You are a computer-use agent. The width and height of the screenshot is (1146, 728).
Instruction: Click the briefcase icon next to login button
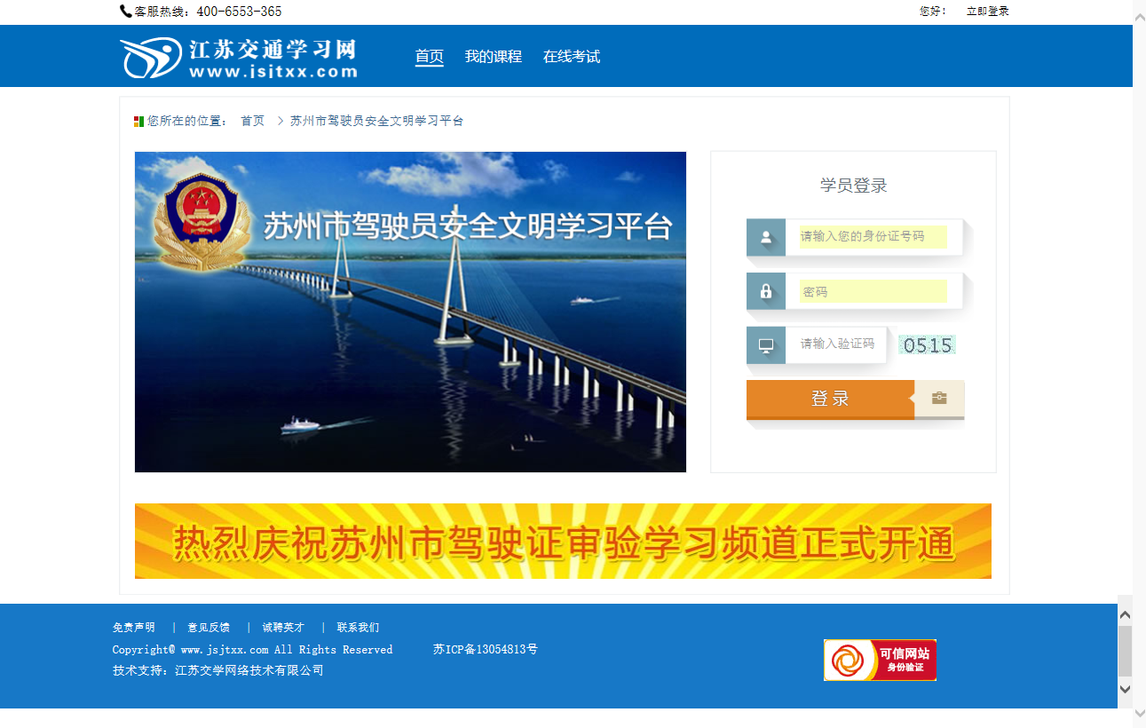[x=939, y=399]
